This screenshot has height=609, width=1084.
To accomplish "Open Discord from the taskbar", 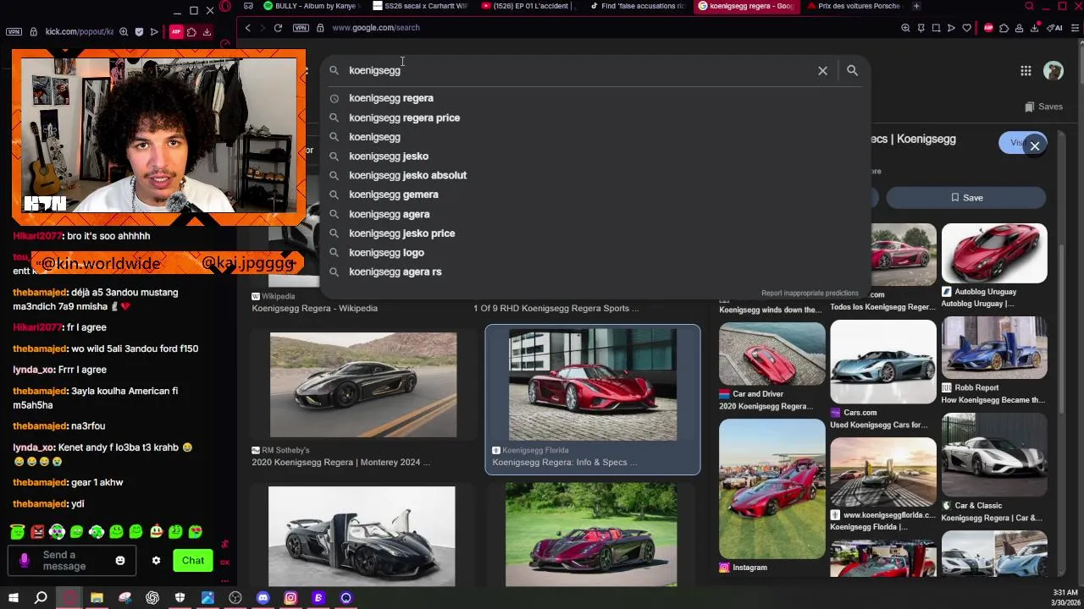I will click(x=263, y=598).
